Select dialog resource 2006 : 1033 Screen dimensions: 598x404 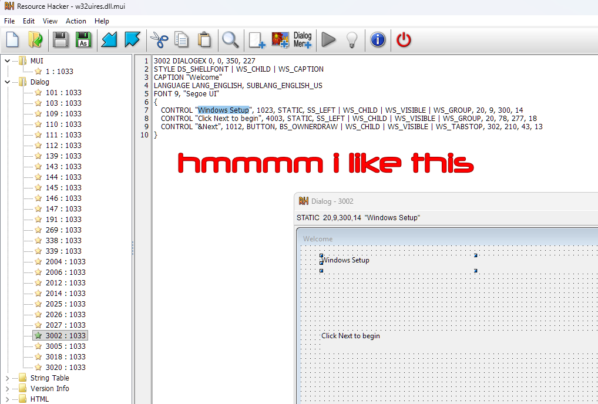(x=65, y=272)
